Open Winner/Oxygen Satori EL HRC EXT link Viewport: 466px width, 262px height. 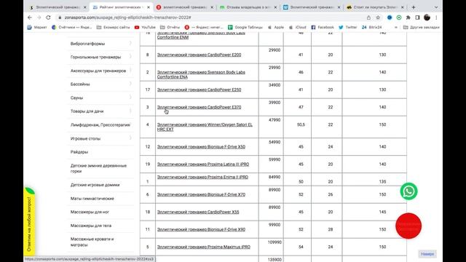coord(205,127)
